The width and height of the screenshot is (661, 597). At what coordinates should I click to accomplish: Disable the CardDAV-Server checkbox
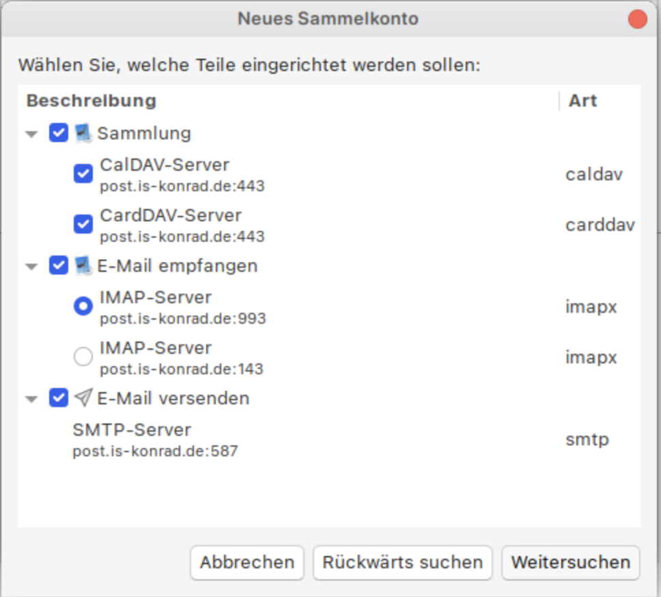pyautogui.click(x=83, y=225)
